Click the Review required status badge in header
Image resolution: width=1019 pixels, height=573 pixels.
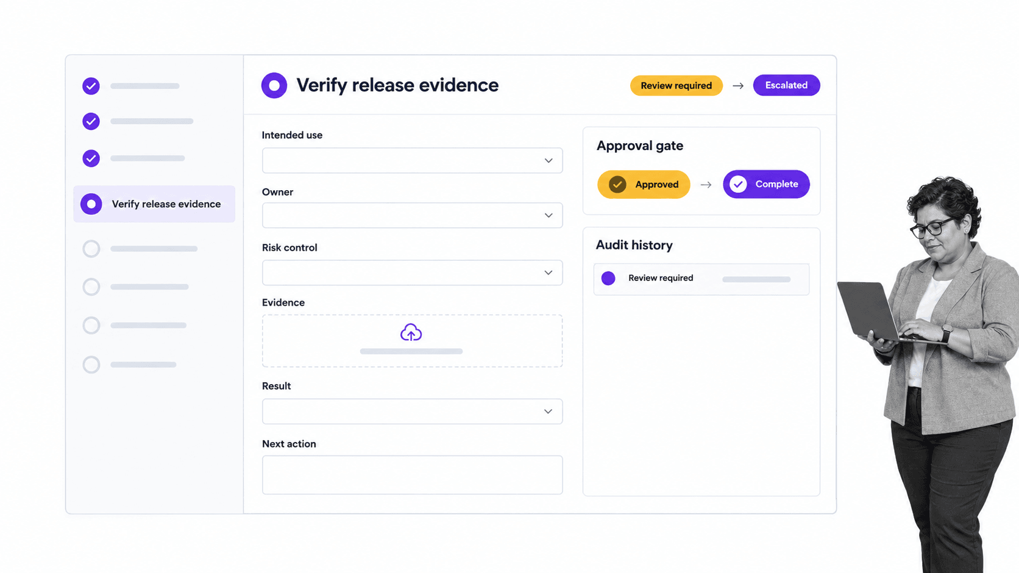[x=676, y=85]
